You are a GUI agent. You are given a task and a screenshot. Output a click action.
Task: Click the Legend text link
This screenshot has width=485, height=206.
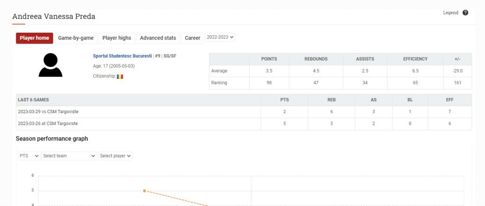pyautogui.click(x=450, y=13)
